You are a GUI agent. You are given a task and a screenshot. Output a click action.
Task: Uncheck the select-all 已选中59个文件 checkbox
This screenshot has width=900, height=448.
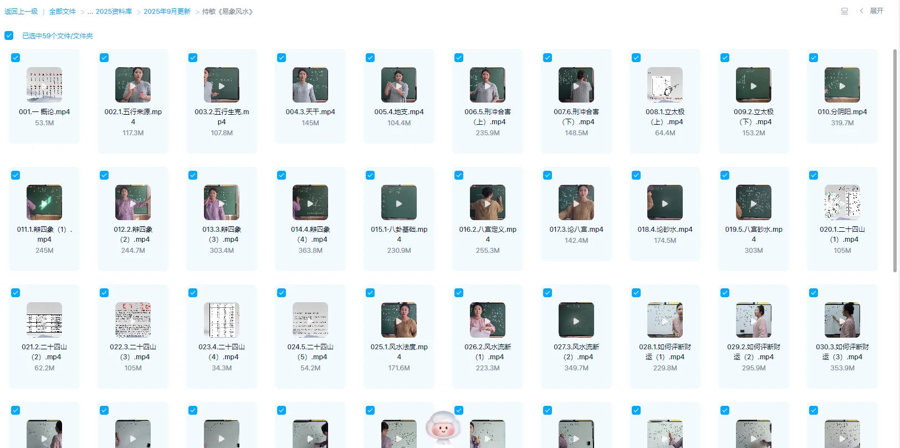pos(9,35)
